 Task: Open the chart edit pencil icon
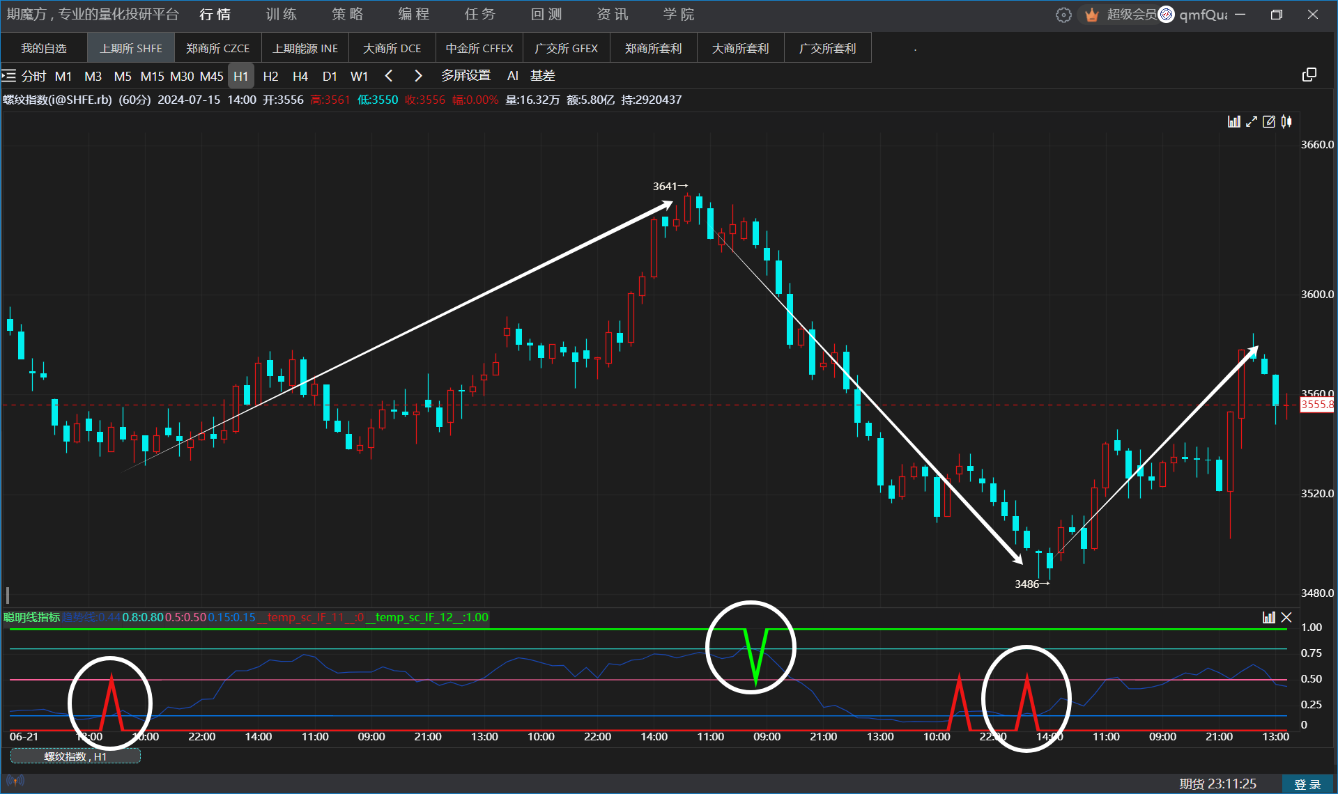(1269, 122)
